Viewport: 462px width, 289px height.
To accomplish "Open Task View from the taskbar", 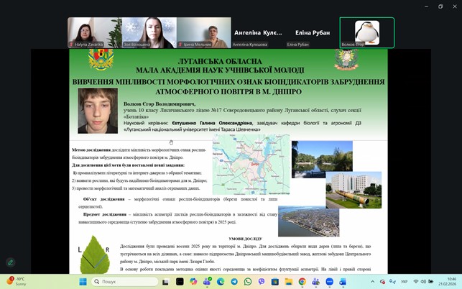I will pyautogui.click(x=165, y=282).
